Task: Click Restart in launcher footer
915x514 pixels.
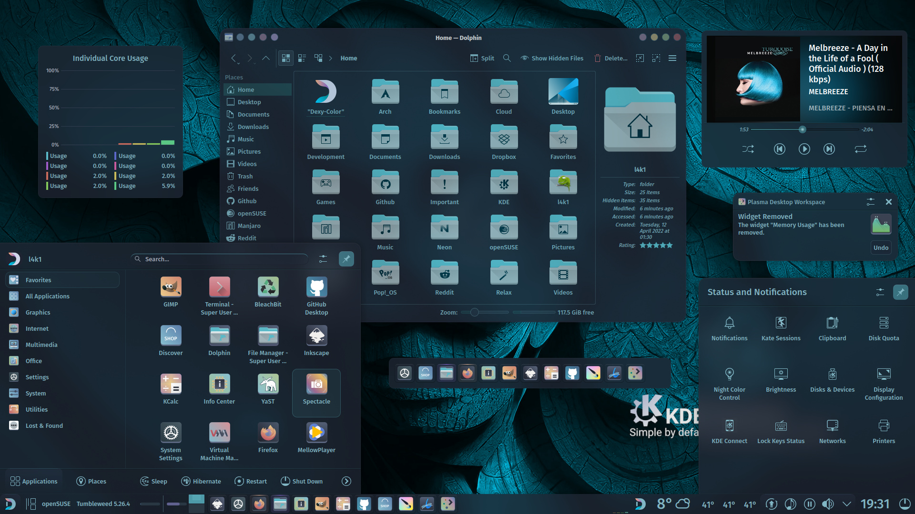Action: (x=251, y=481)
